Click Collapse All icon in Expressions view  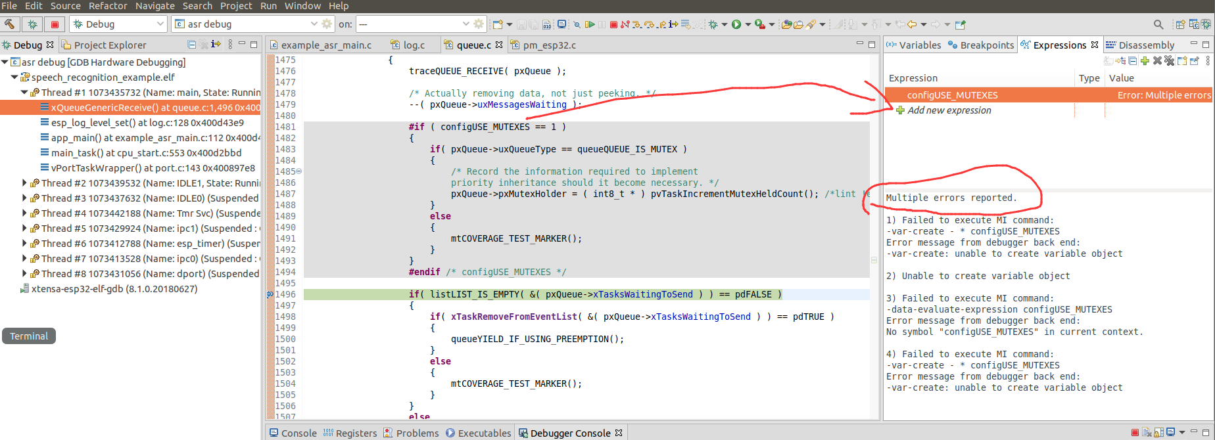pyautogui.click(x=1132, y=61)
